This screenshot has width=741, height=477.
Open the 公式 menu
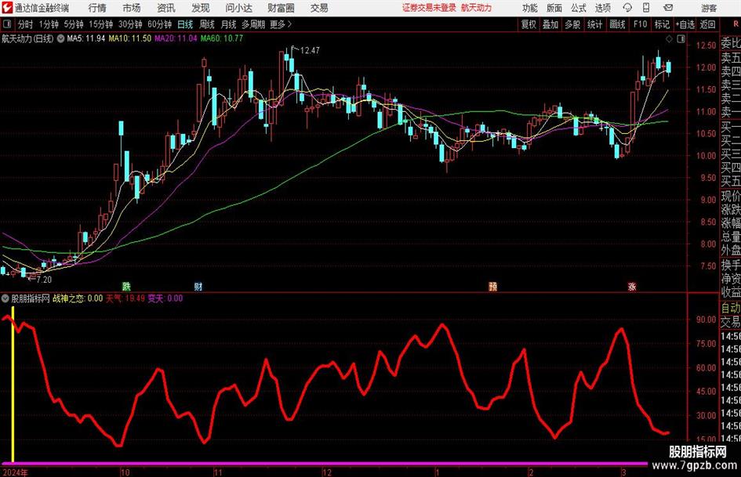click(x=578, y=8)
